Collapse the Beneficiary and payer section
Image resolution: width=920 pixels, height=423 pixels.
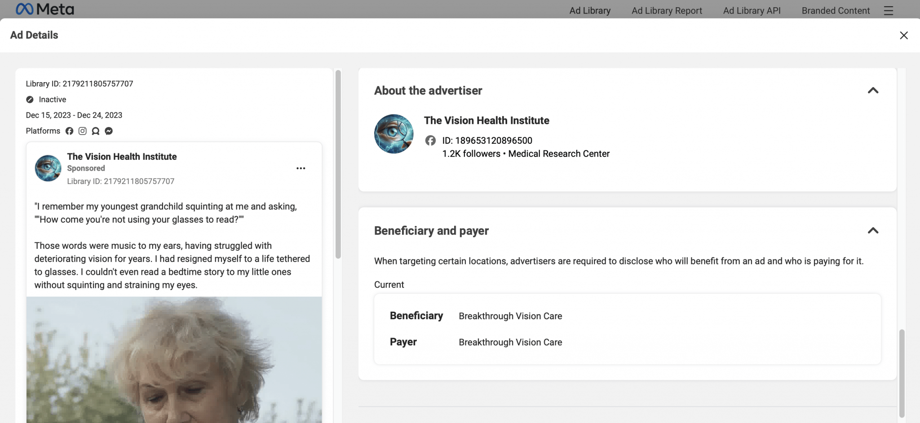(x=872, y=231)
